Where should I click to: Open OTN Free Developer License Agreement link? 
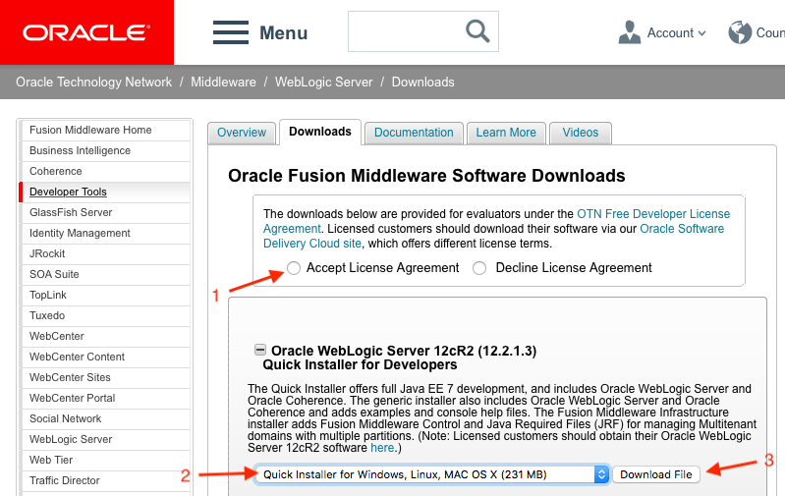(653, 214)
